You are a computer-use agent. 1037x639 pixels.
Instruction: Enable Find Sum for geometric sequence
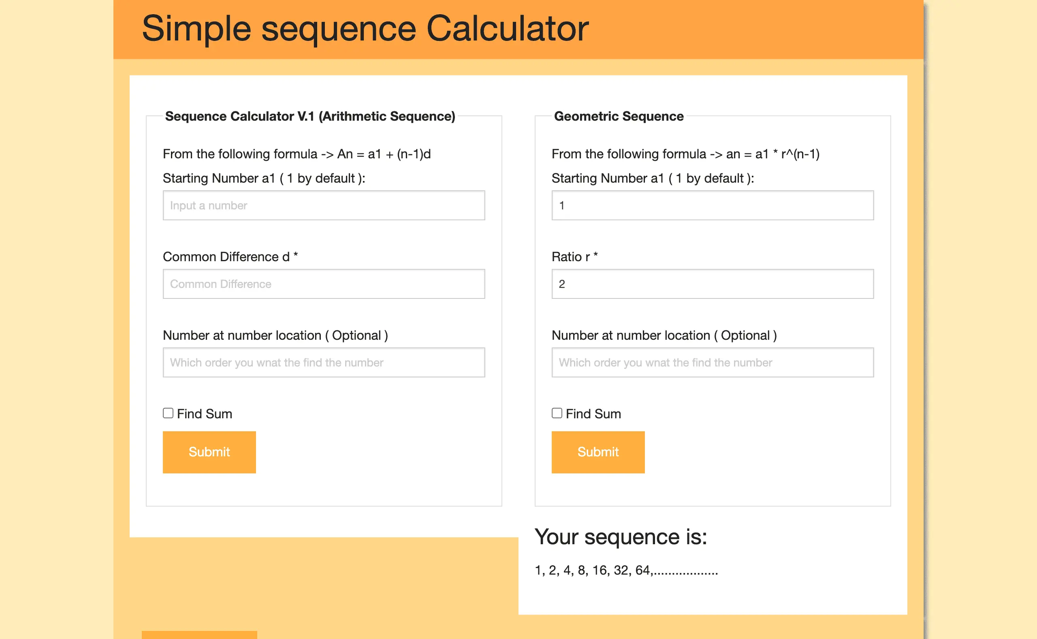[556, 412]
